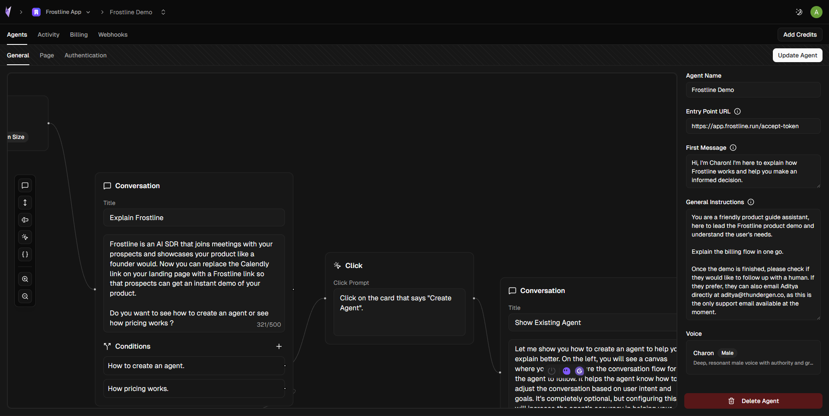Image resolution: width=829 pixels, height=416 pixels.
Task: Edit the Explain Frostline title field
Action: click(194, 217)
